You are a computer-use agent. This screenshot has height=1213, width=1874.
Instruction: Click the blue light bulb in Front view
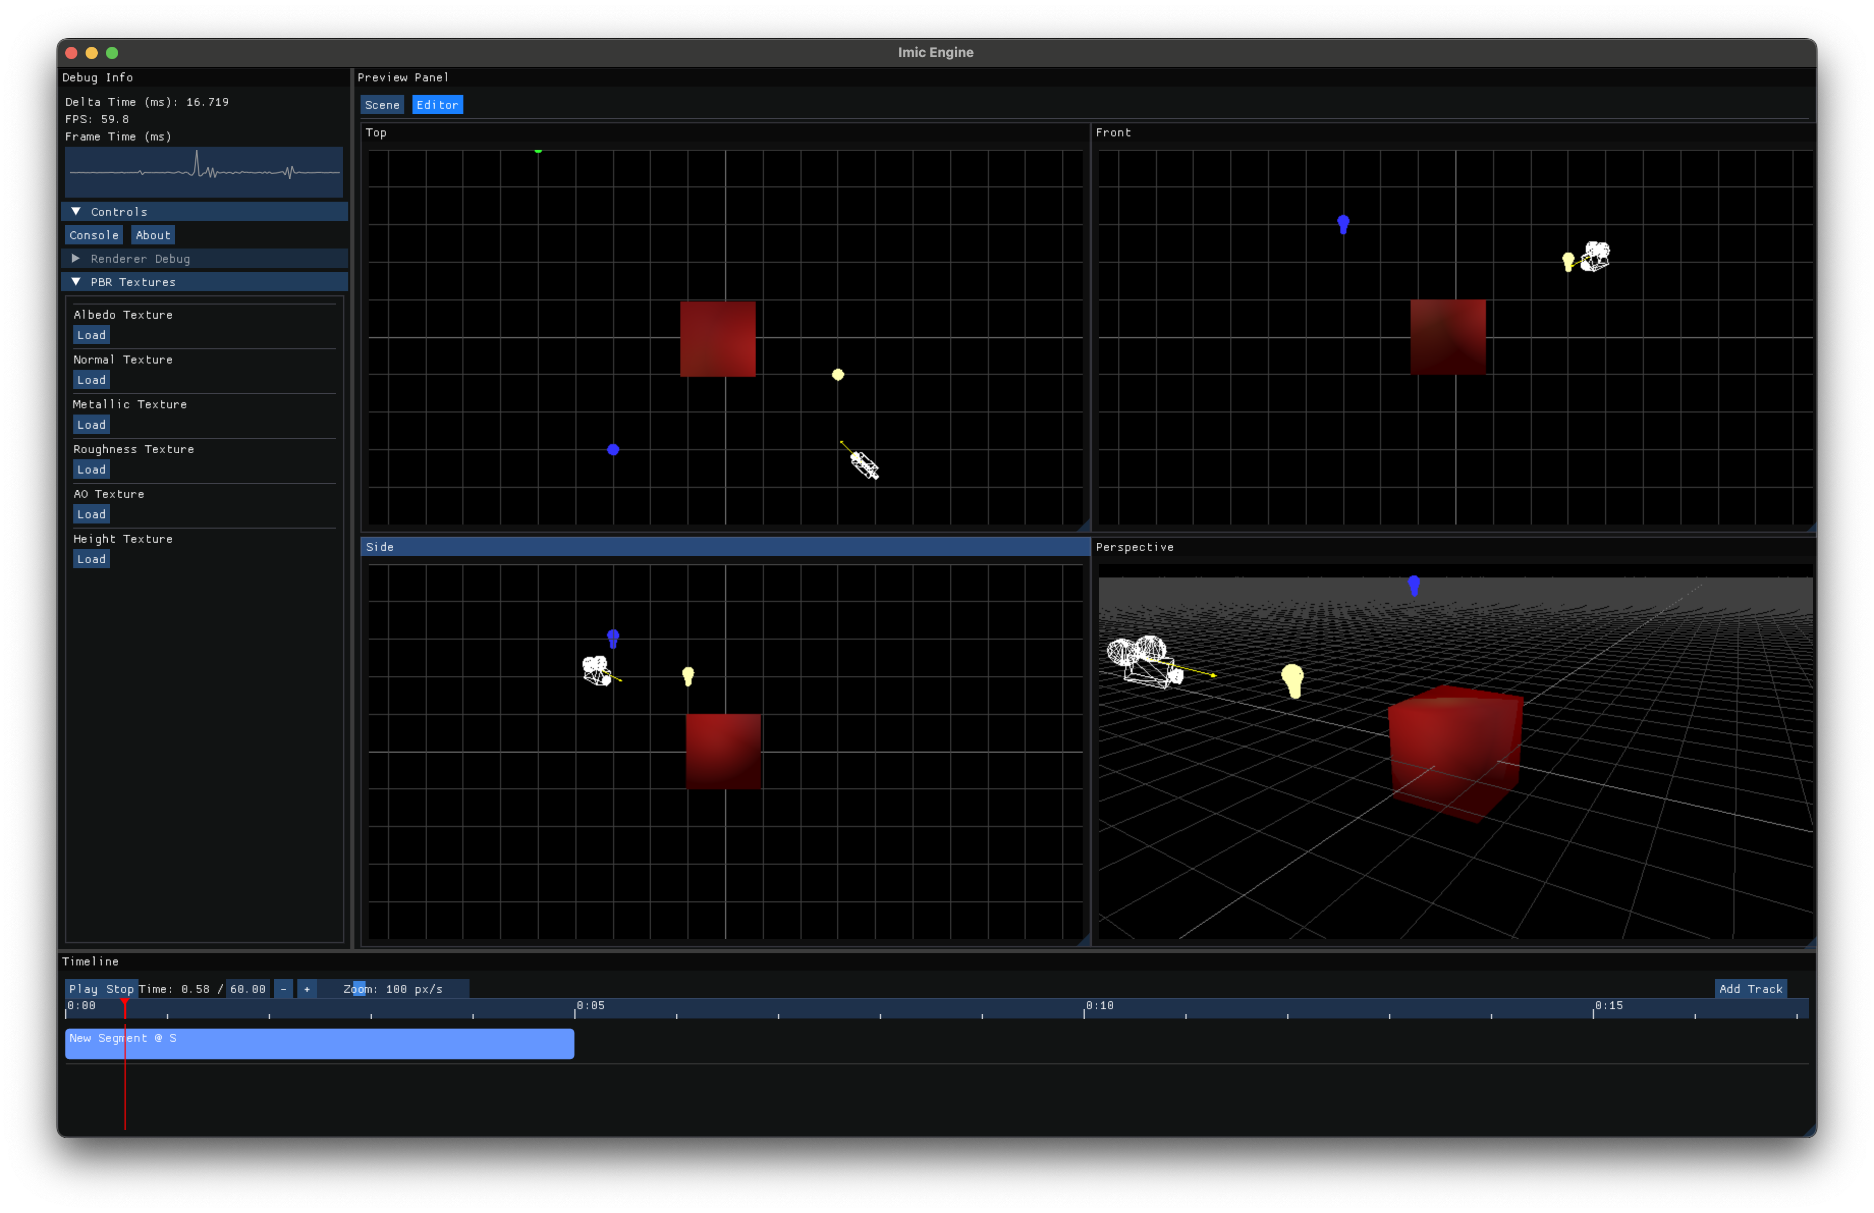click(x=1343, y=225)
